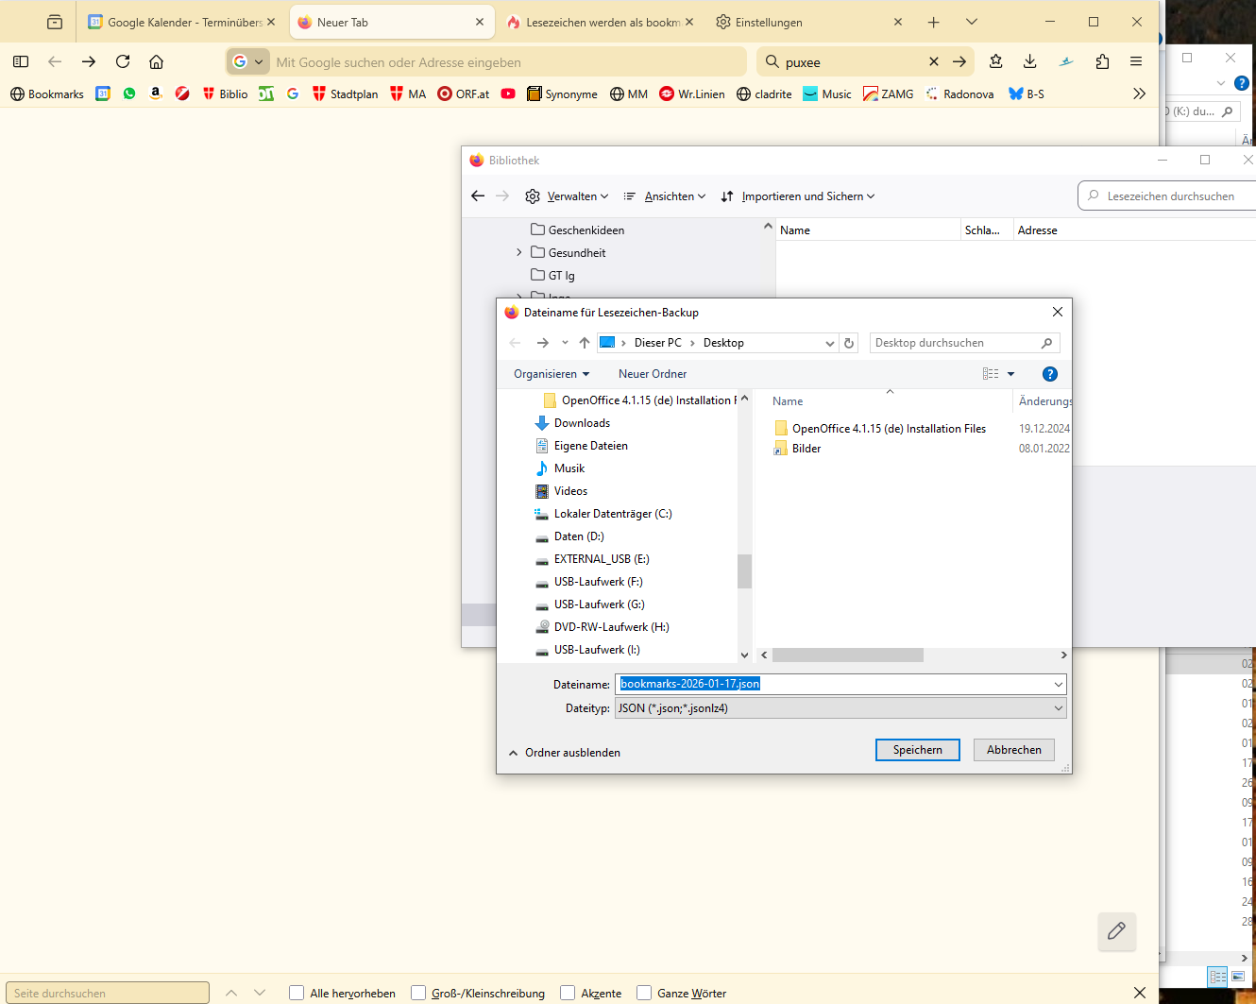Viewport: 1256px width, 1004px height.
Task: Click the help icon in the save dialog
Action: (1049, 374)
